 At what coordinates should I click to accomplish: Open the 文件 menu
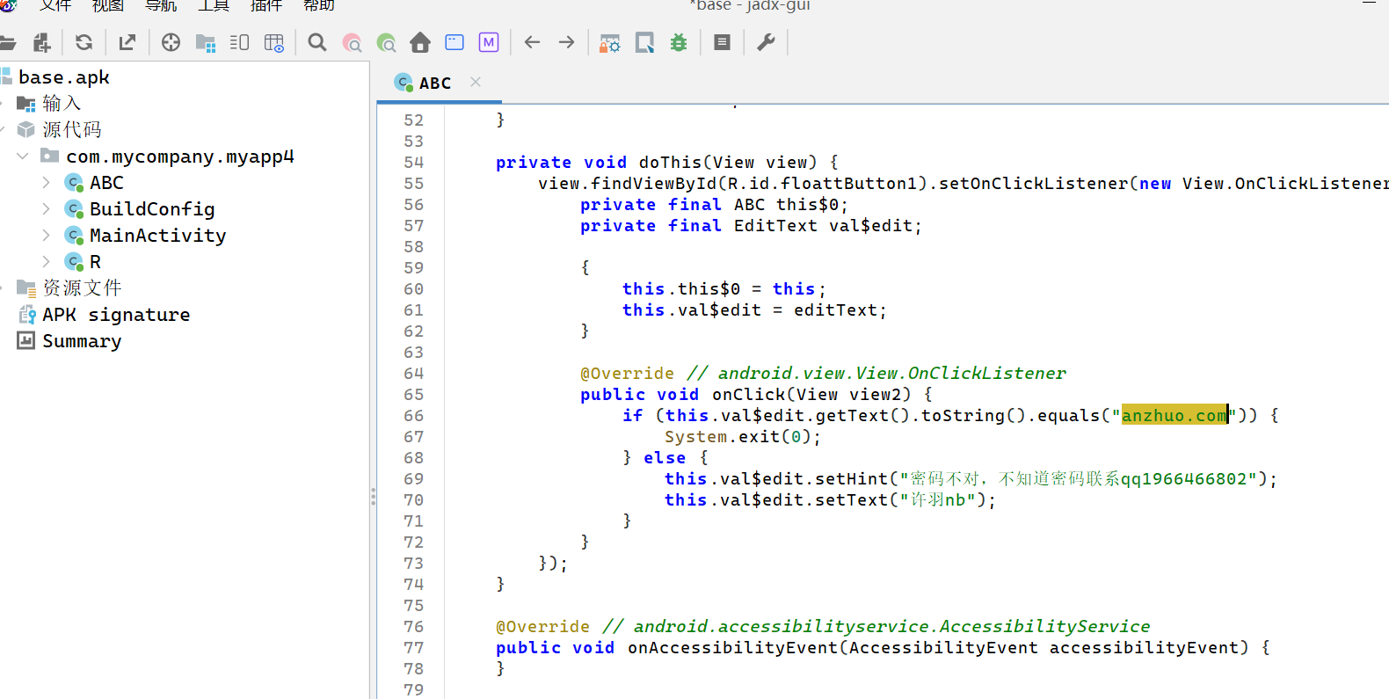[x=55, y=5]
